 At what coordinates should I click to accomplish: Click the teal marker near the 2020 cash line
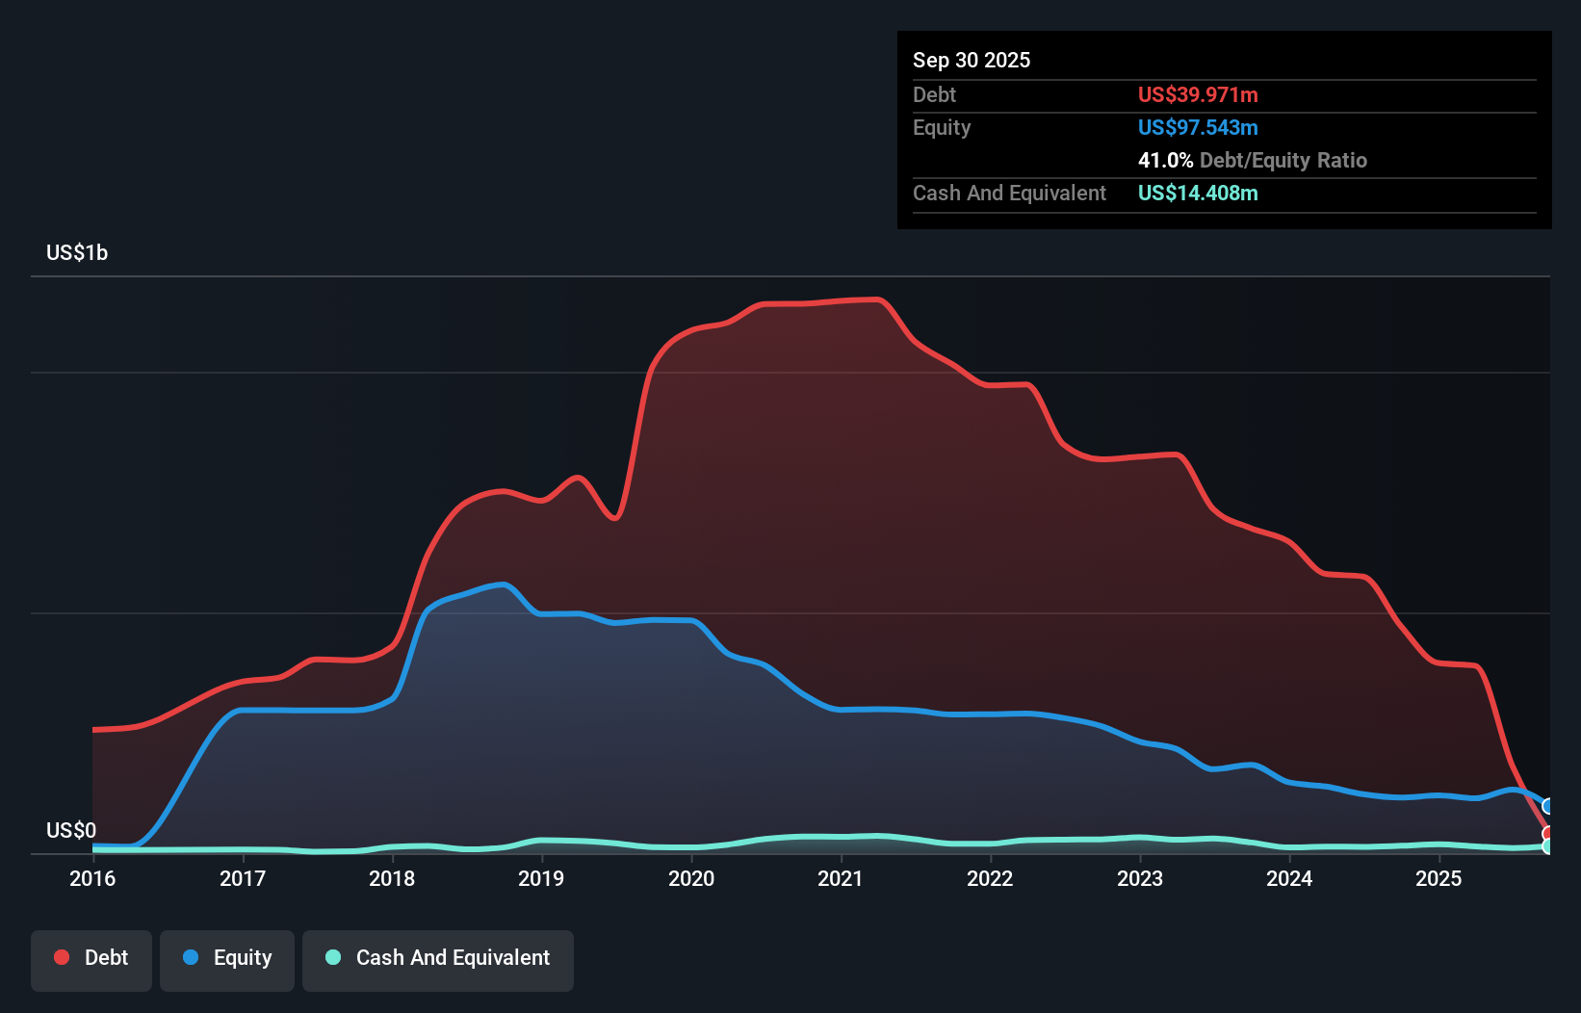pos(692,844)
